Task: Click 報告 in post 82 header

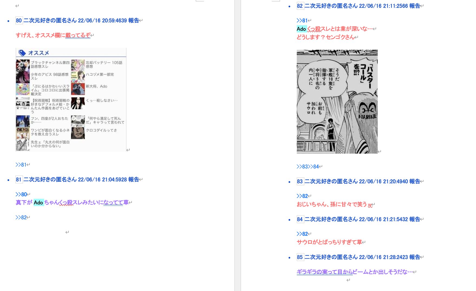Action: click(x=415, y=6)
